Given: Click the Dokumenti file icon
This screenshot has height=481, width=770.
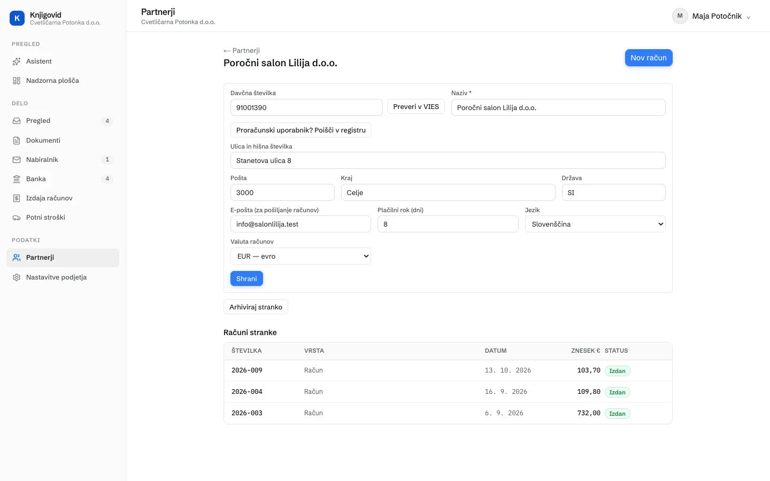Looking at the screenshot, I should (x=17, y=141).
